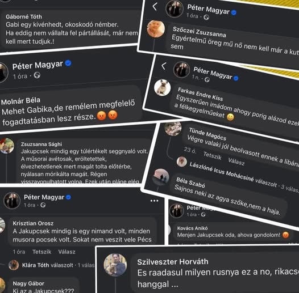Click Tetszik under Krisztian Orosz's comment

tap(41, 252)
